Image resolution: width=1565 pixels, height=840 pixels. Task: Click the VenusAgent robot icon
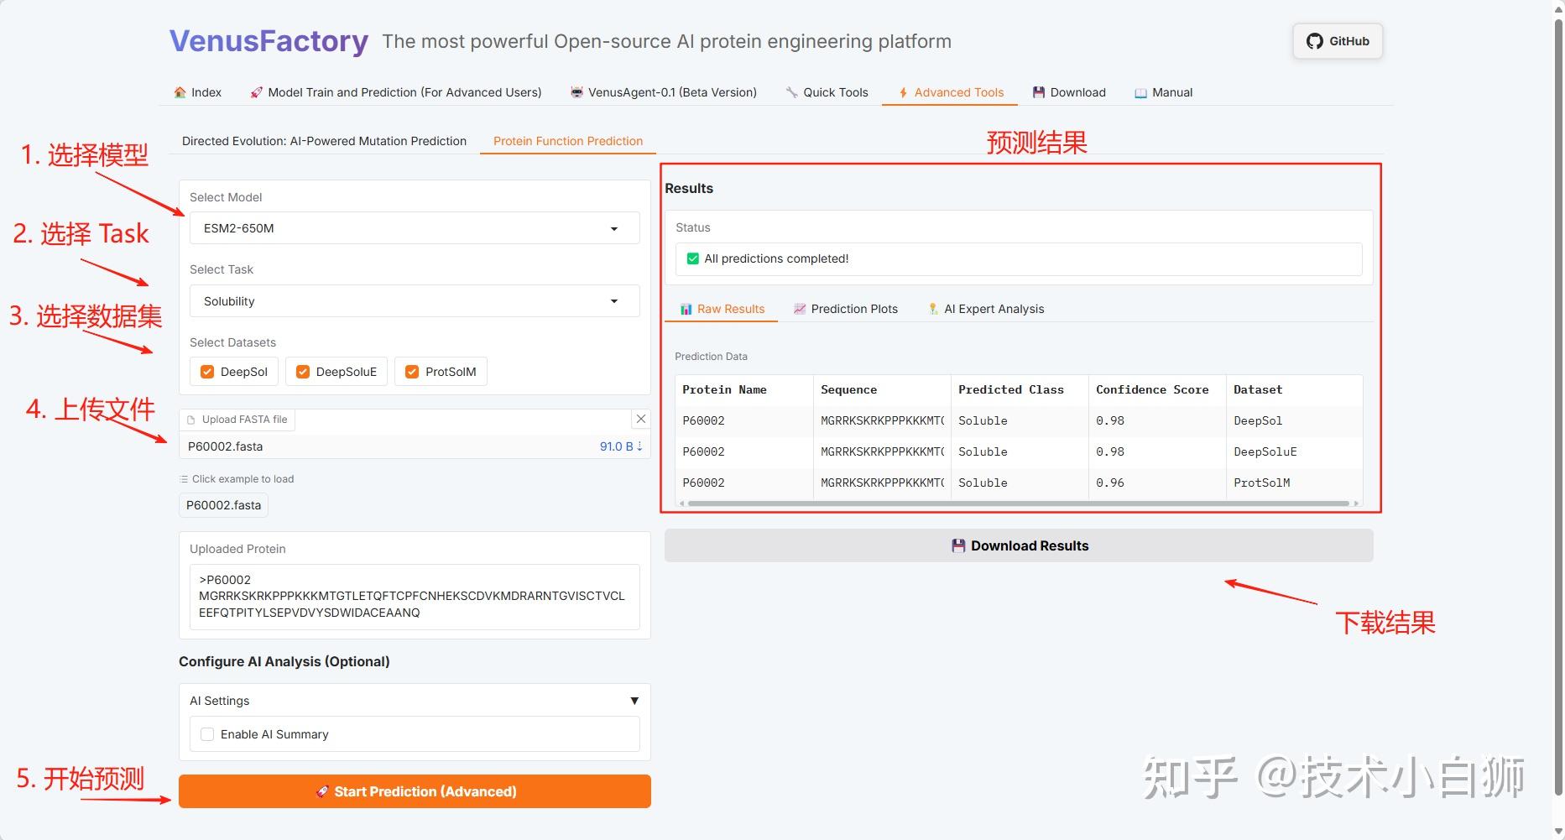(x=576, y=92)
